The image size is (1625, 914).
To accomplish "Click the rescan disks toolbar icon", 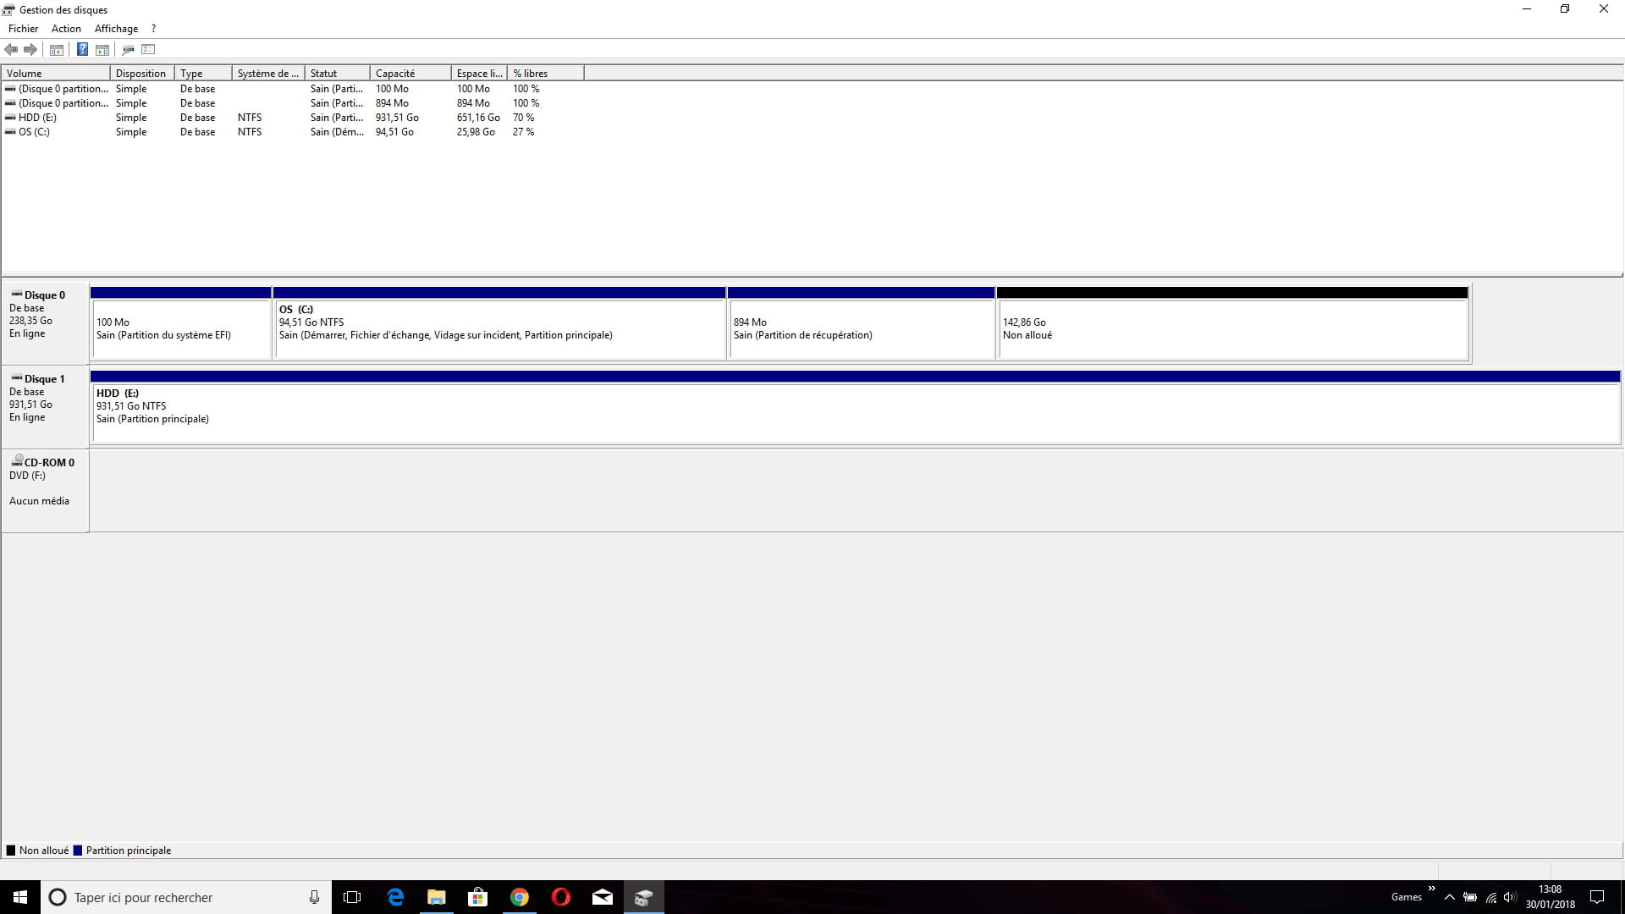I will (x=129, y=50).
